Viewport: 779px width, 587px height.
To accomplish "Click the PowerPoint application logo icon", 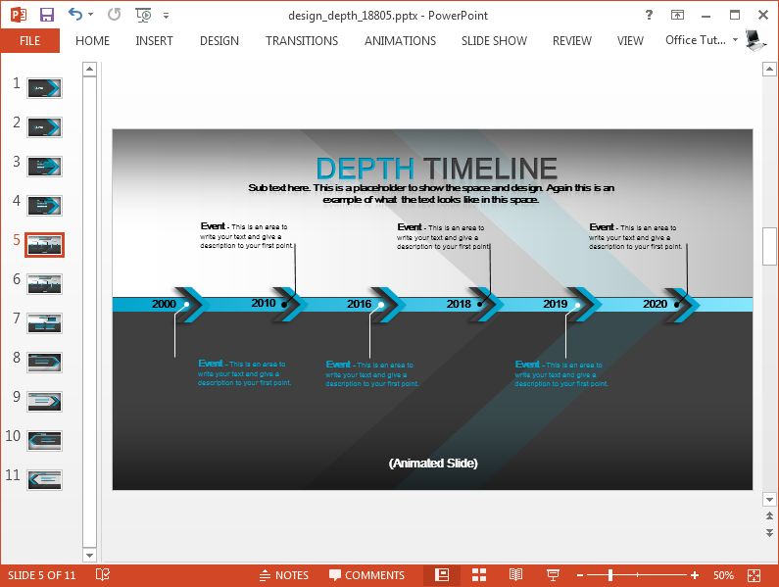I will pyautogui.click(x=19, y=15).
